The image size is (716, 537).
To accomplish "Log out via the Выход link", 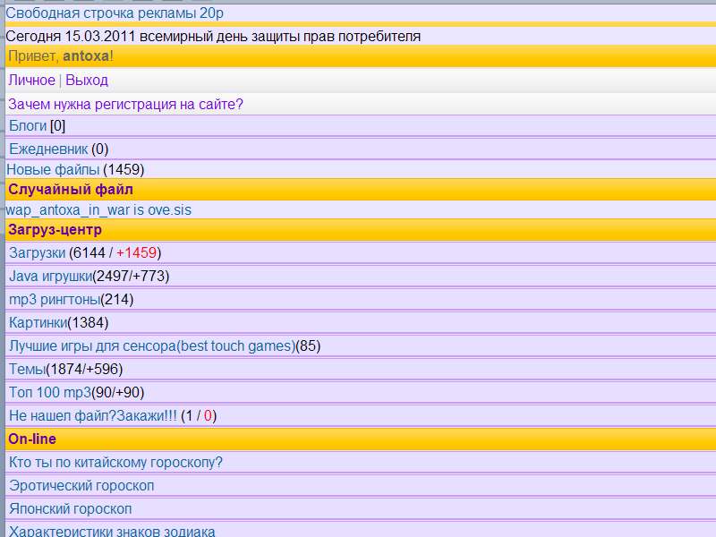I will [x=87, y=81].
